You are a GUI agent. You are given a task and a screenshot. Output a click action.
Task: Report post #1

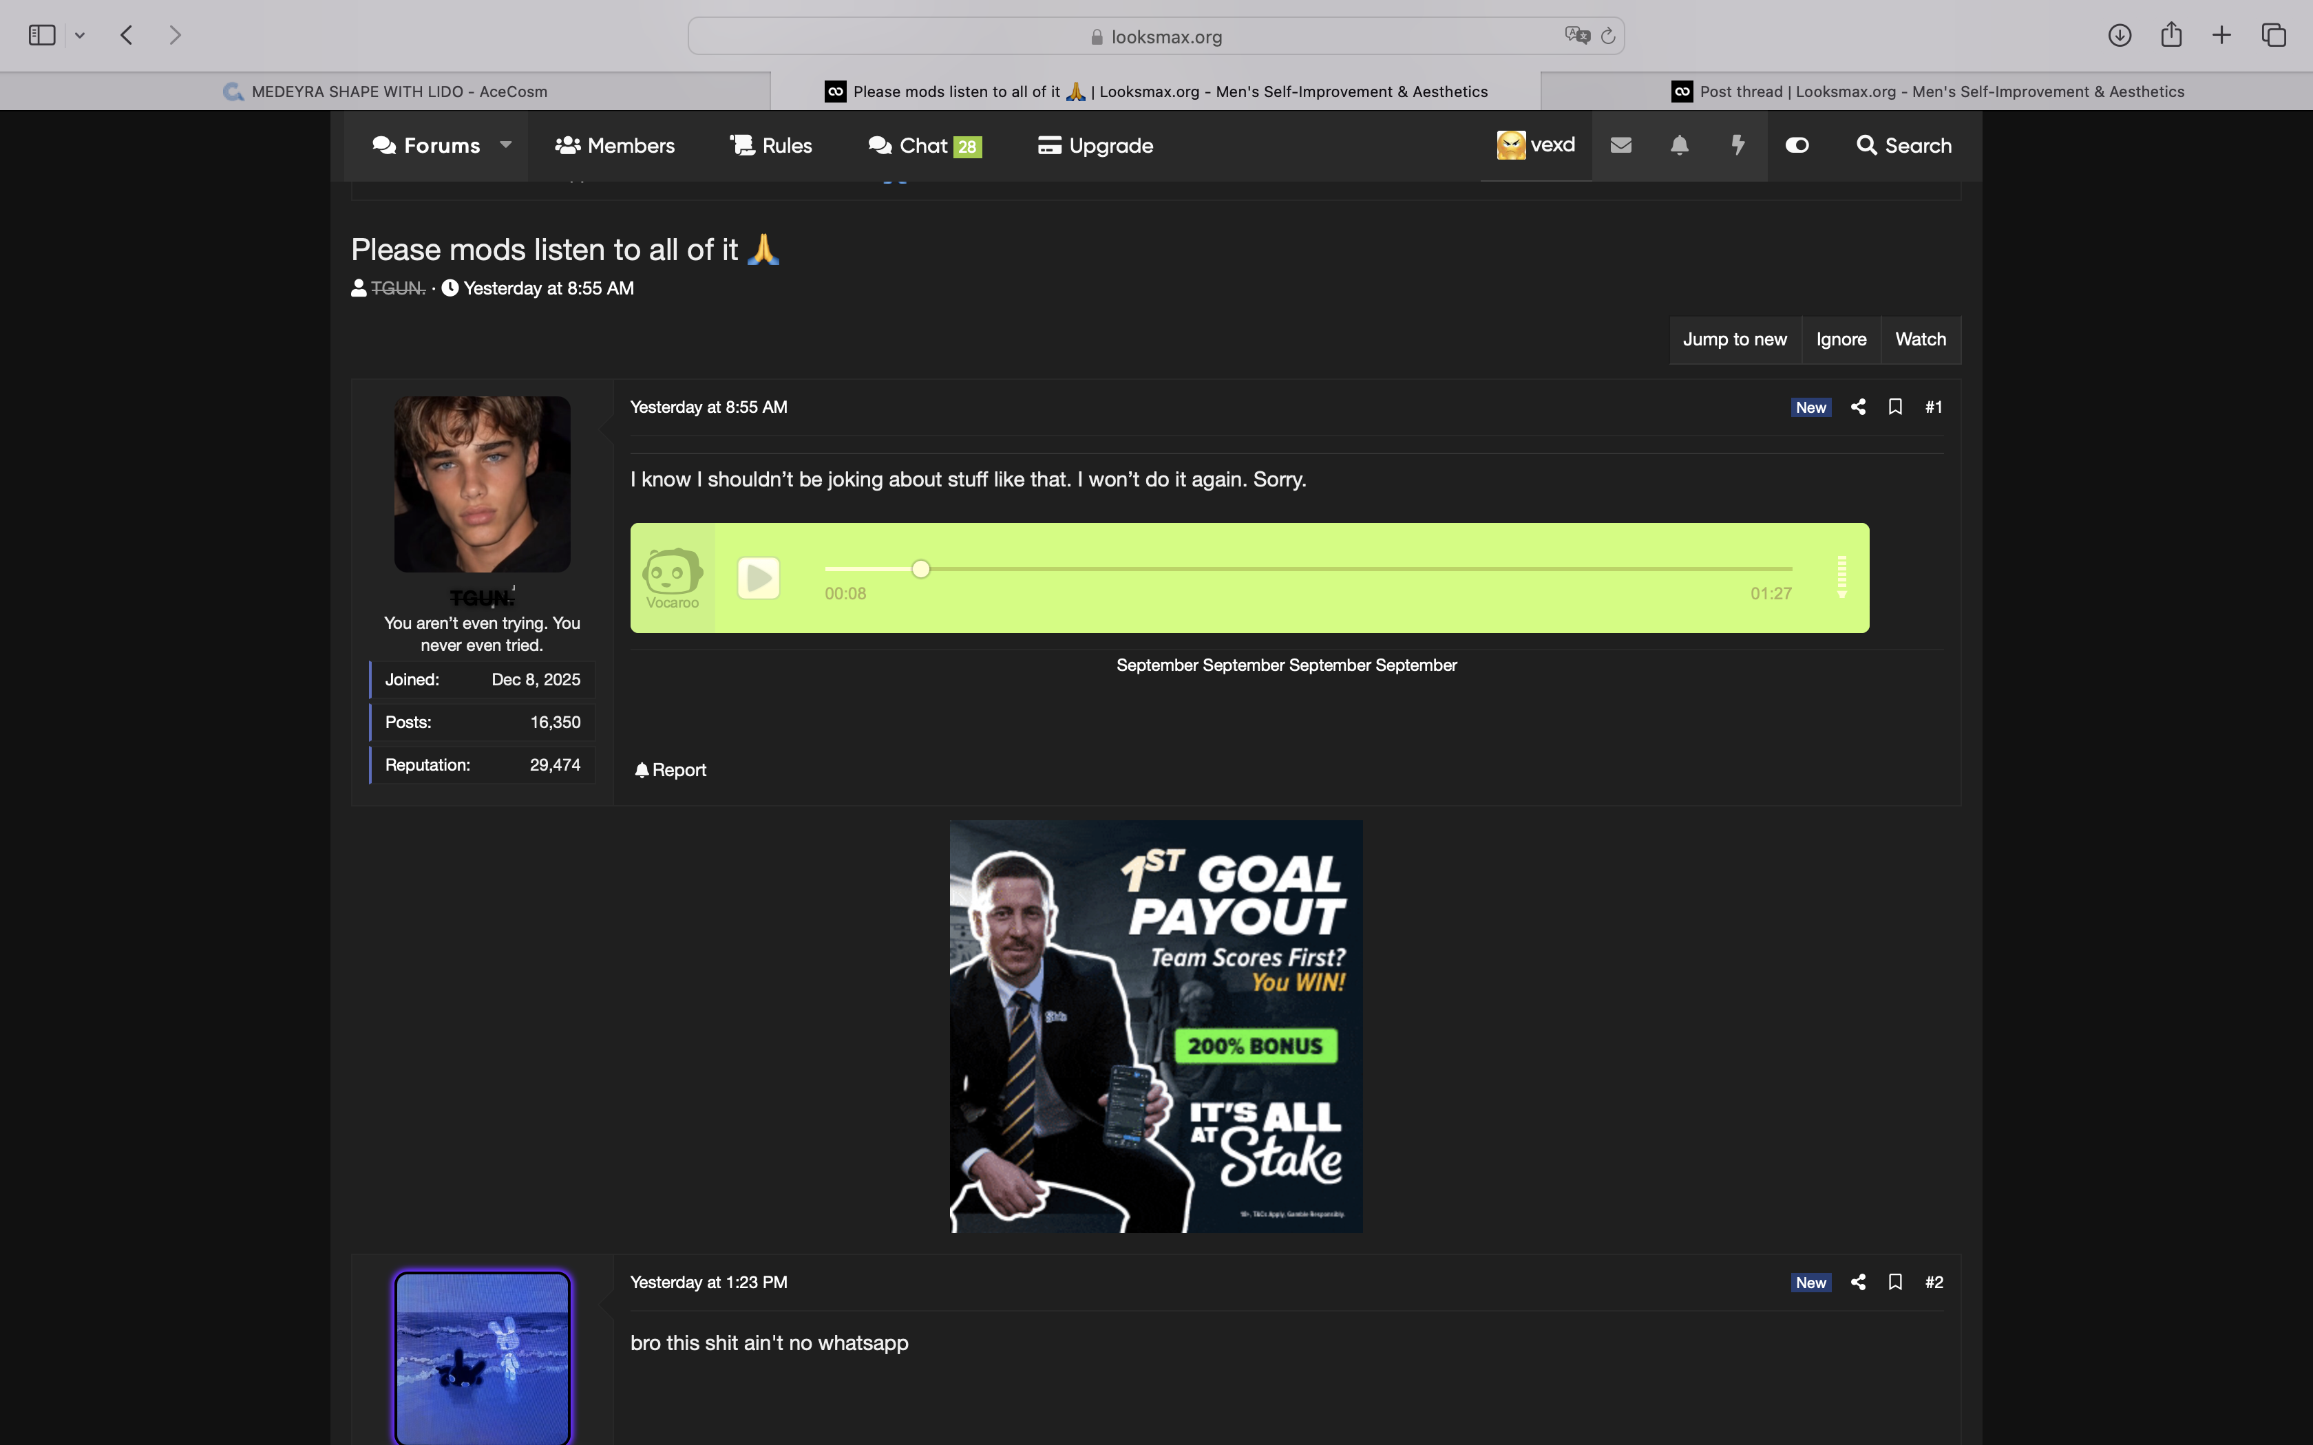(670, 769)
